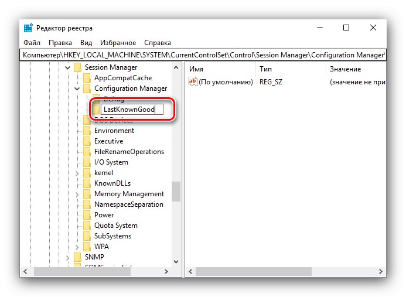Click the values pane horizontal scrollbar thumb

(x=254, y=272)
